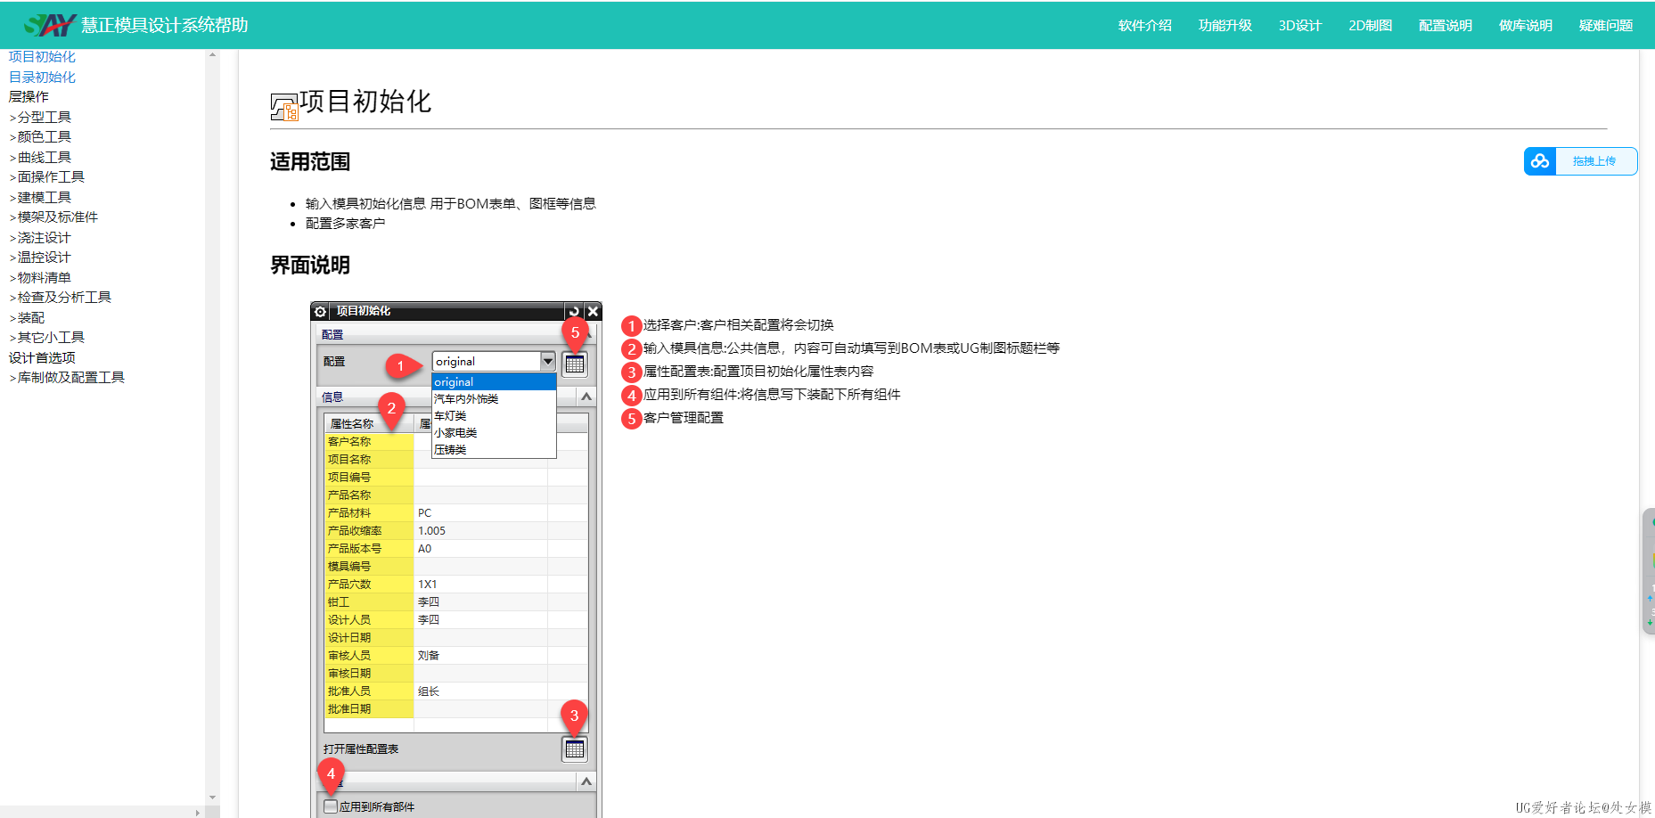Expand 面操作工具 in sidebar
The image size is (1655, 818).
click(x=46, y=176)
